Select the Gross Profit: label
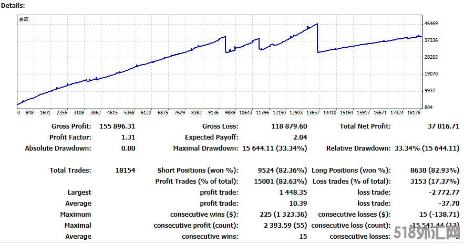This screenshot has height=245, width=464. (71, 126)
